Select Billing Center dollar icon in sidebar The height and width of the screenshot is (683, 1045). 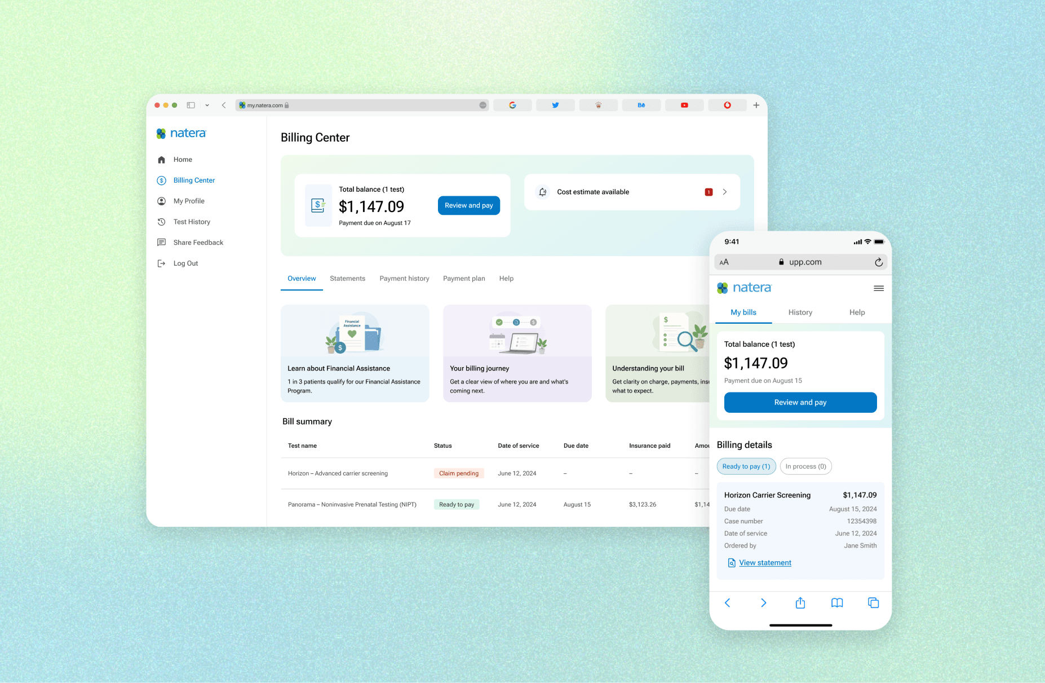pos(161,180)
